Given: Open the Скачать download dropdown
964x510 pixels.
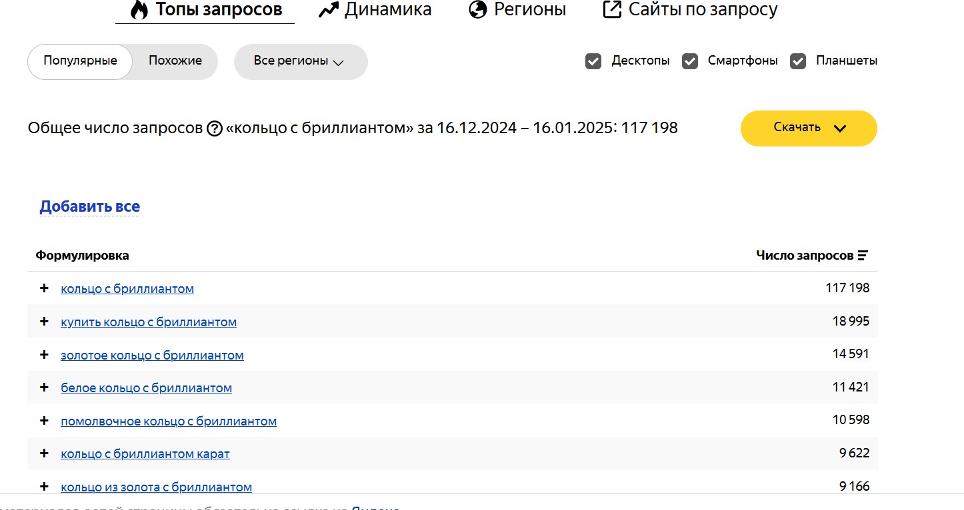Looking at the screenshot, I should tap(809, 128).
